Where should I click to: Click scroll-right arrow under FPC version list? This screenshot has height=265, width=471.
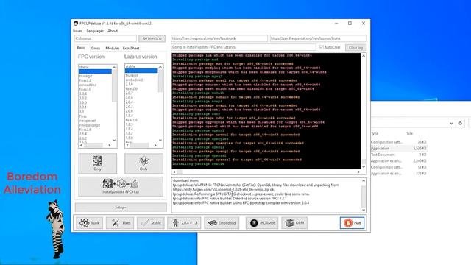(110, 146)
